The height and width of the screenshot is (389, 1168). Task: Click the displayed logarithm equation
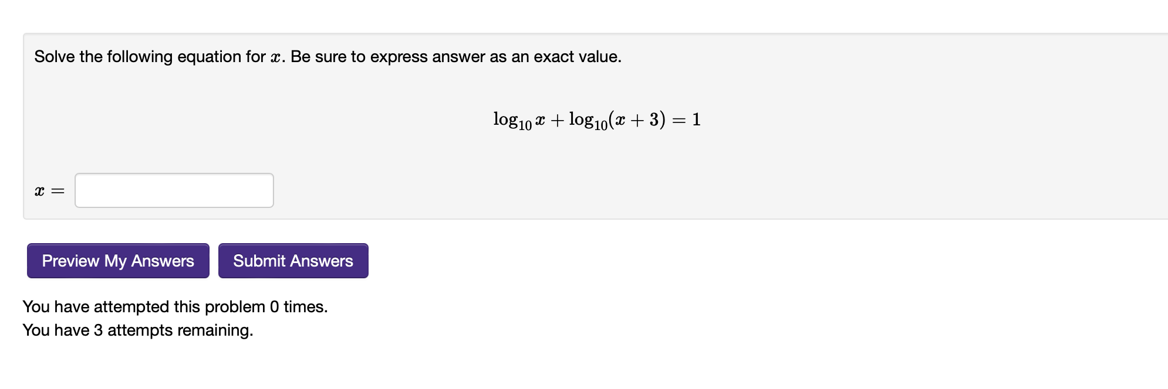coord(596,118)
